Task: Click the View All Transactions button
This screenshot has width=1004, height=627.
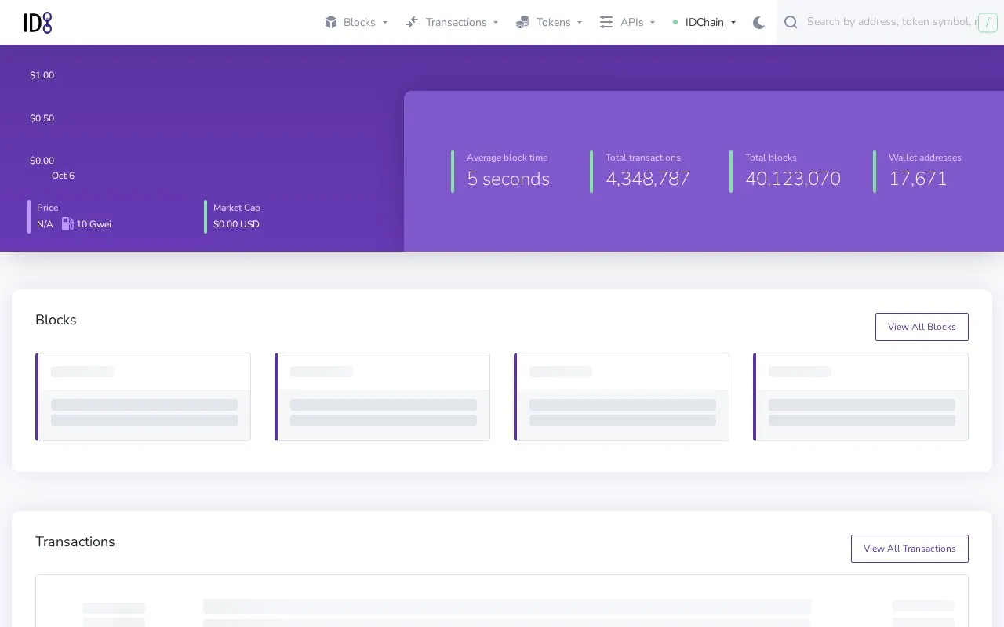Action: (x=910, y=549)
